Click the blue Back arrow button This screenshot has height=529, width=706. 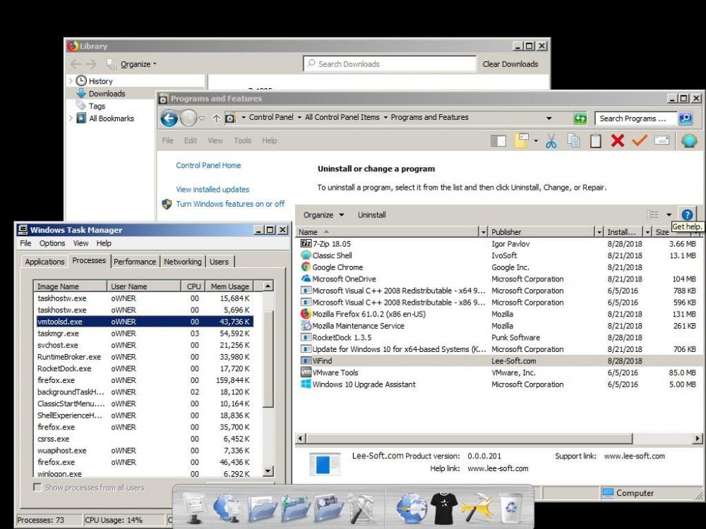(x=169, y=118)
